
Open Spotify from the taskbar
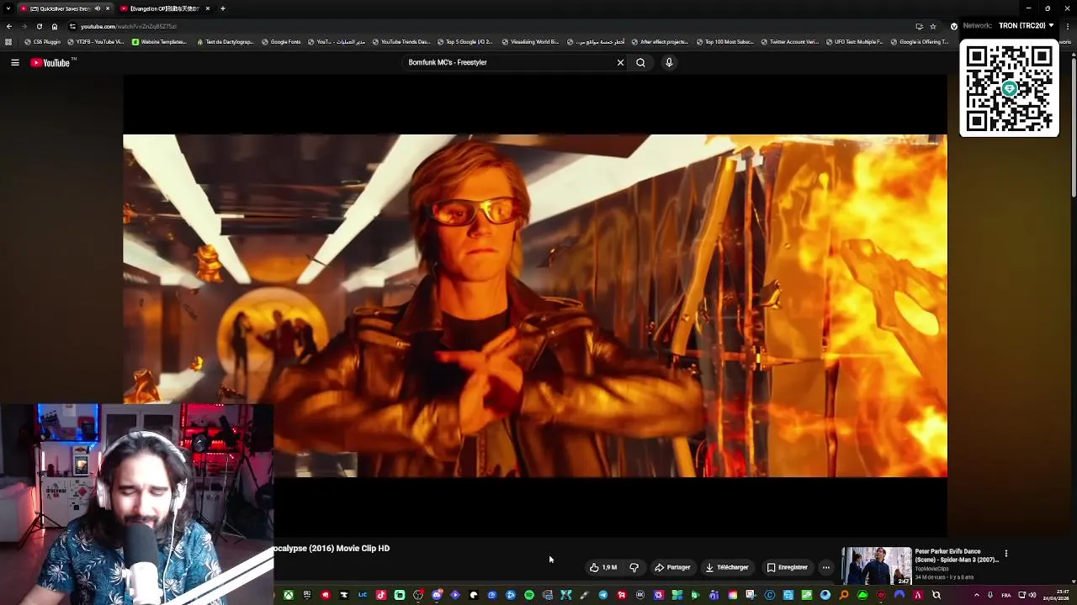click(529, 595)
